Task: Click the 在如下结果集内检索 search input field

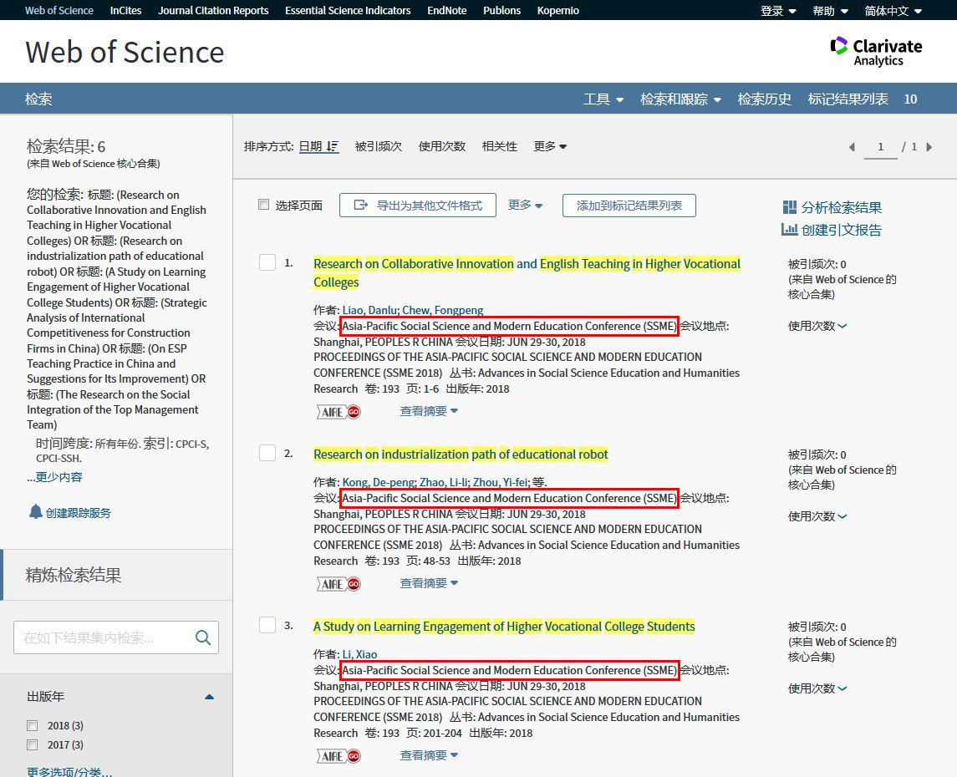Action: pos(100,637)
